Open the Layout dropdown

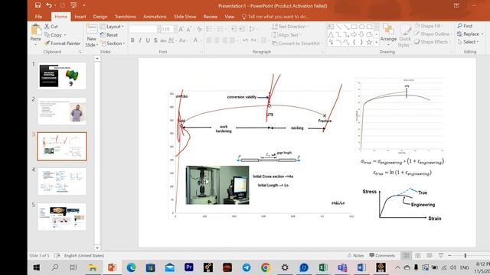[x=113, y=27]
